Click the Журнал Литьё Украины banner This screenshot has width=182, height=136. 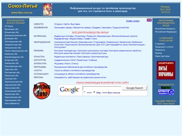tap(166, 70)
